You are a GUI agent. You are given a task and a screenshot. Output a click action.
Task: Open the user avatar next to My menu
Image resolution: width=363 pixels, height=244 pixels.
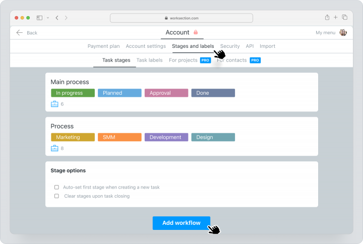click(x=343, y=33)
